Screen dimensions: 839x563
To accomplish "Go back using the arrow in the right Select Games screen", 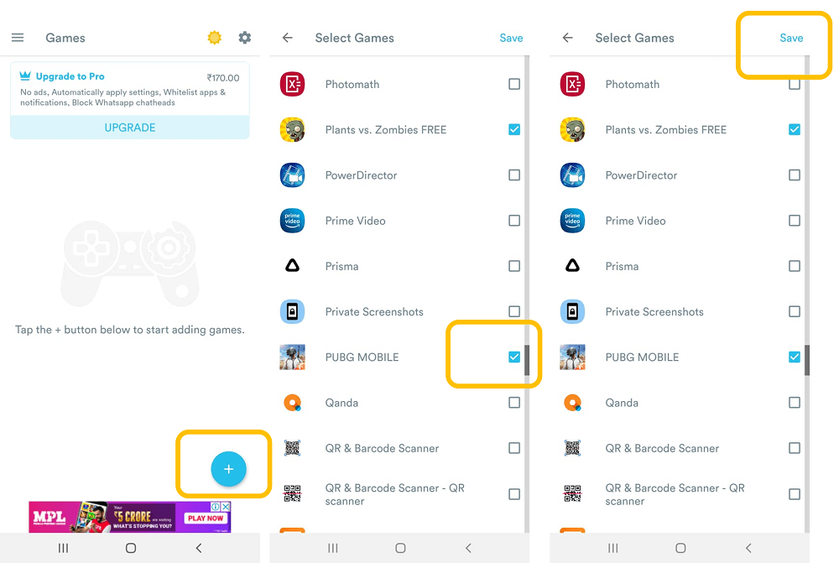I will tap(568, 38).
